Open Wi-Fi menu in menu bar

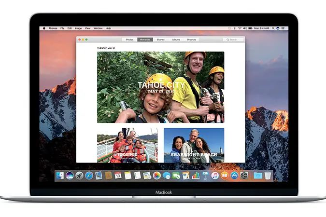tap(240, 28)
